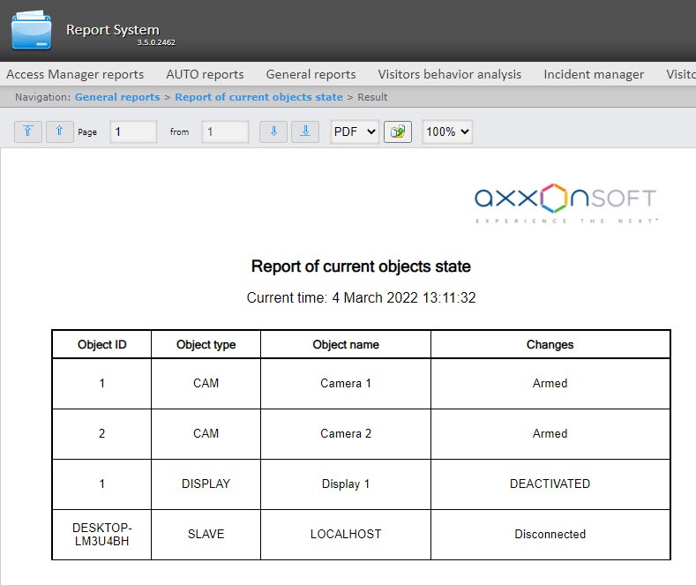The width and height of the screenshot is (696, 585).
Task: Open the Access Manager reports menu
Action: point(75,74)
